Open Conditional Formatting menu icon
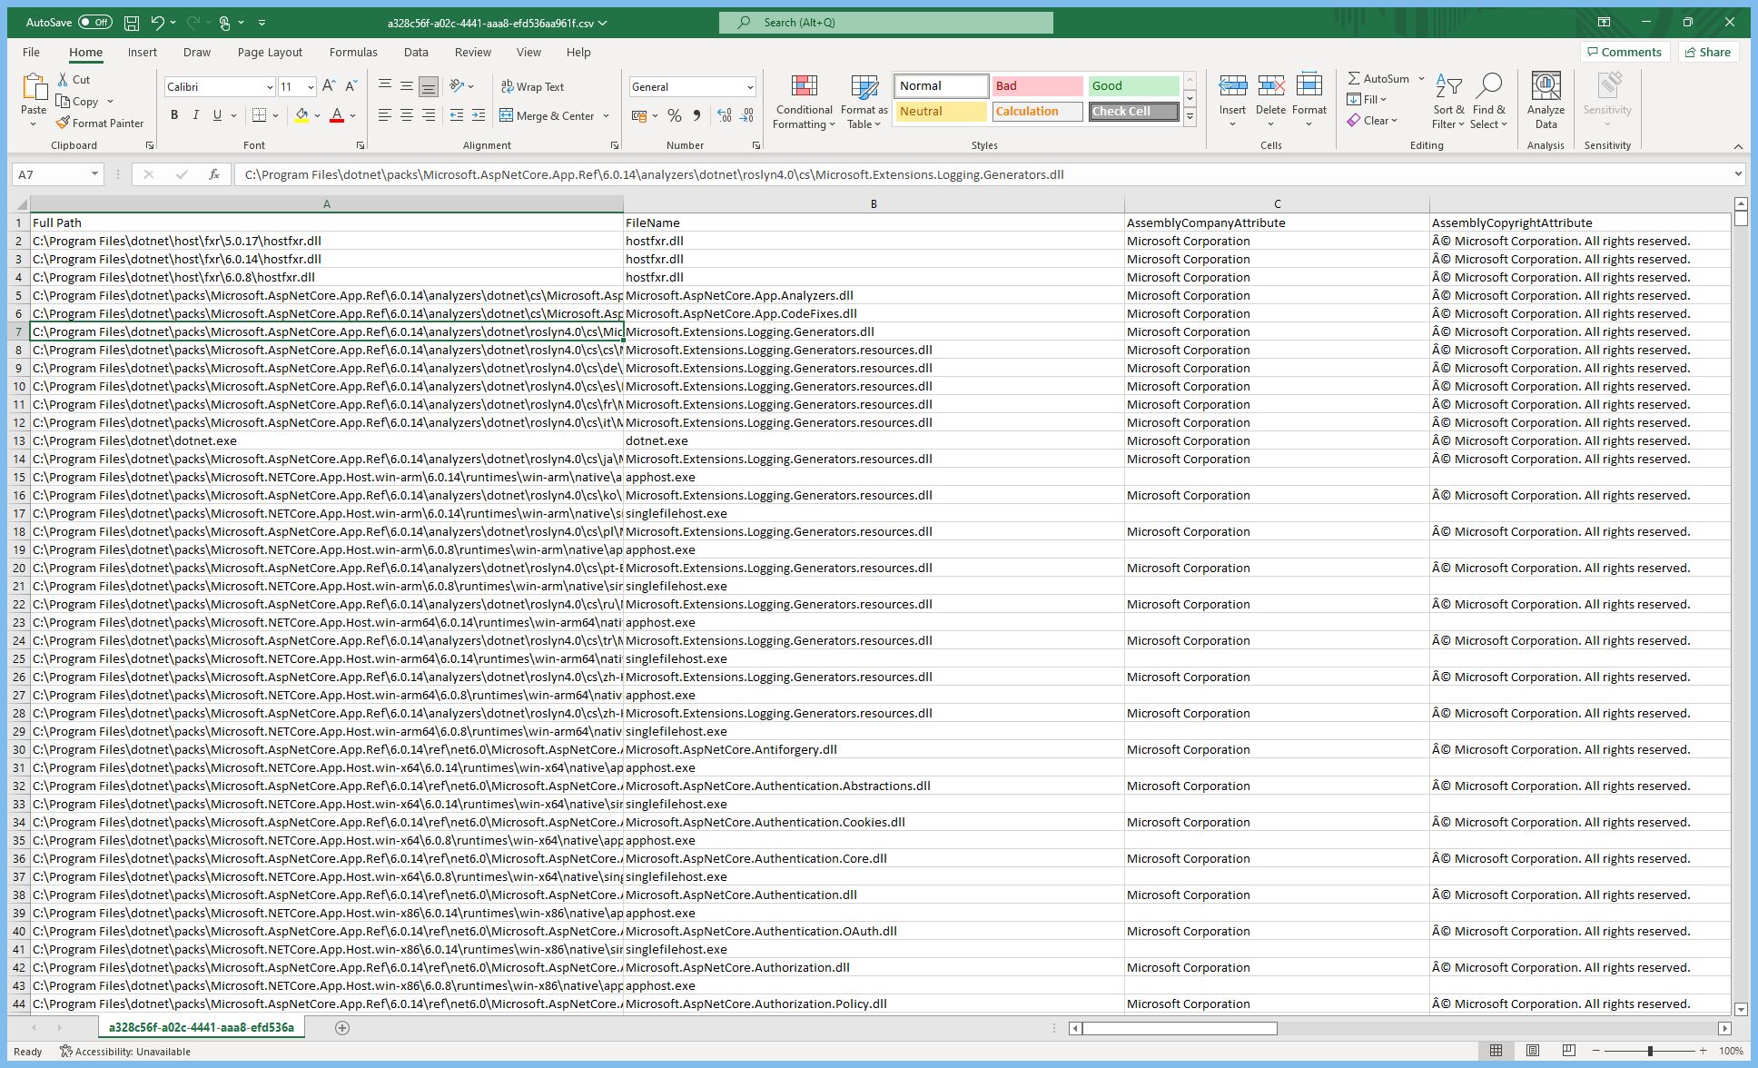 804,87
